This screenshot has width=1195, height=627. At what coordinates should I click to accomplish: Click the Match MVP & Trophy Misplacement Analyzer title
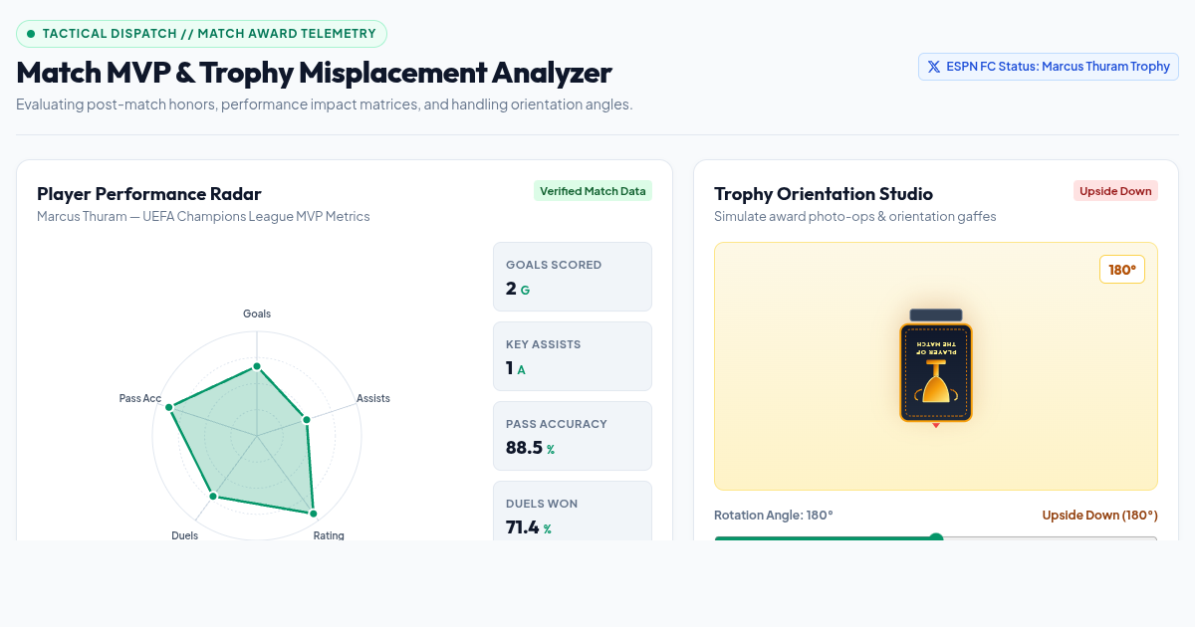coord(314,73)
